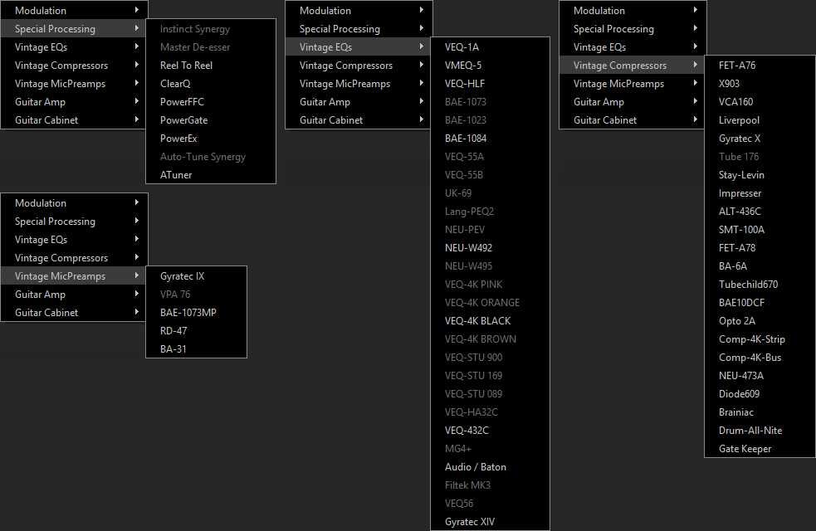Pick VEQ-432C from the EQ list

point(491,431)
